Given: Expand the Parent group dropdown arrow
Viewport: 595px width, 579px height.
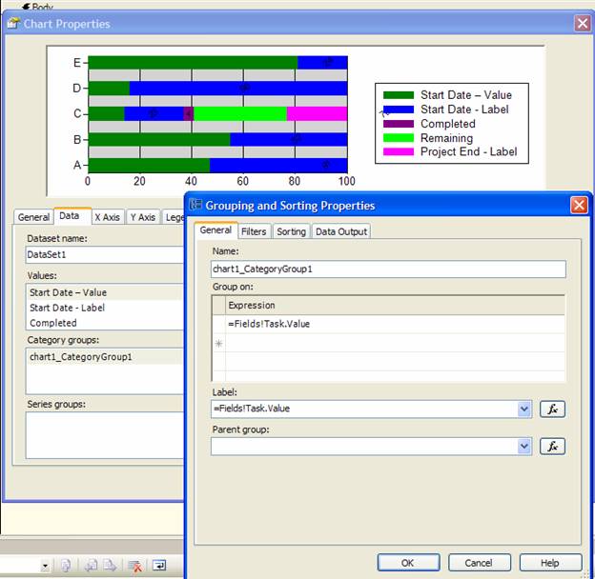Looking at the screenshot, I should 524,446.
